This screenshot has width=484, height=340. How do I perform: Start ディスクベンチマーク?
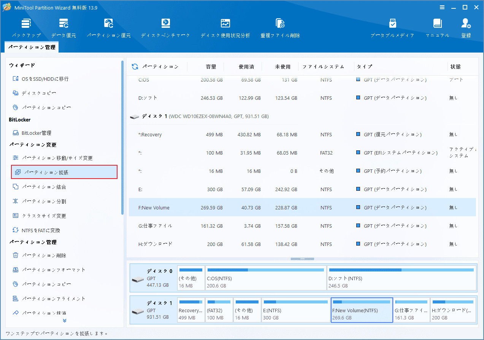(x=165, y=28)
